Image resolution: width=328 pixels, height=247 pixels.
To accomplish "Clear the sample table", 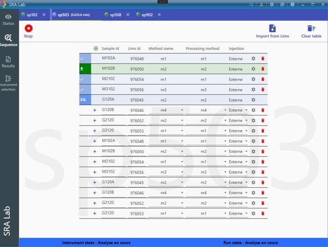I will pos(311,28).
